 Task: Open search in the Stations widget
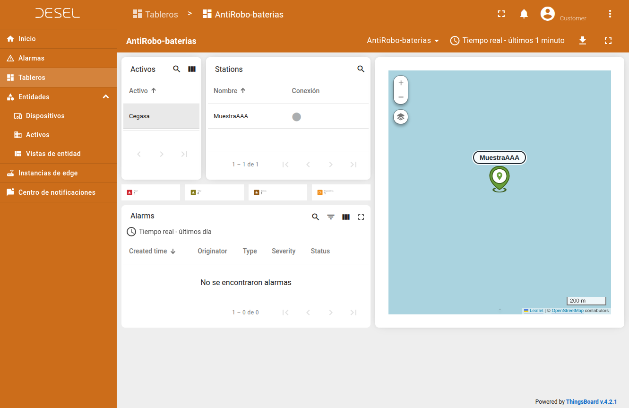(x=361, y=69)
